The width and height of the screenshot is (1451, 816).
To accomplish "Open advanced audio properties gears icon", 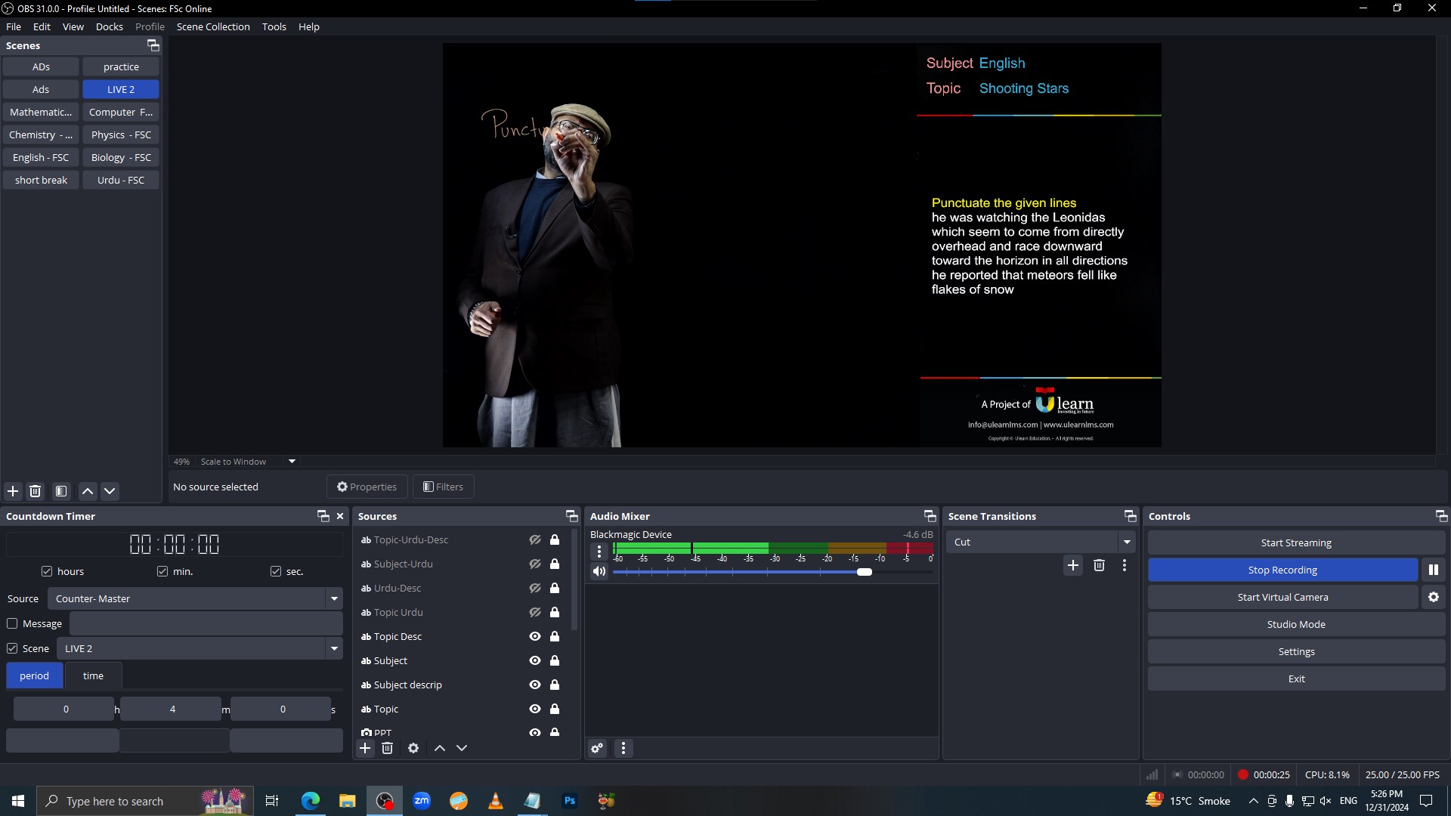I will pyautogui.click(x=597, y=748).
